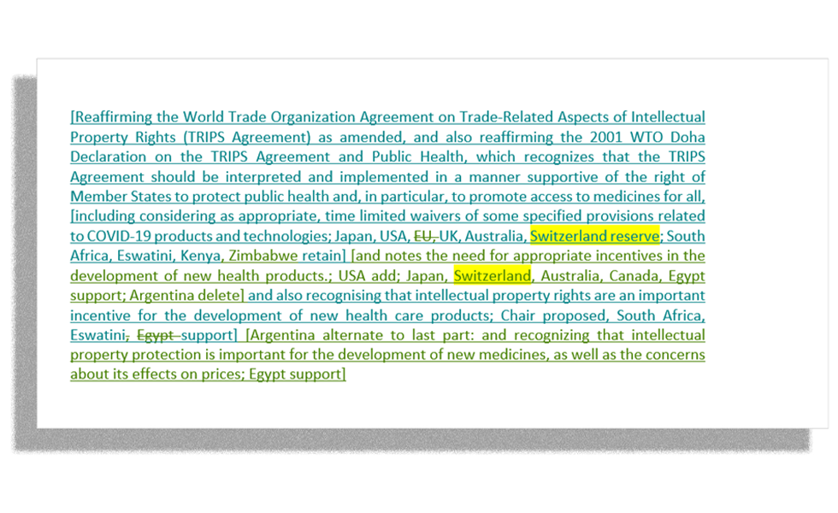This screenshot has height=513, width=838.
Task: Click 'USA add;' text
Action: click(x=368, y=275)
